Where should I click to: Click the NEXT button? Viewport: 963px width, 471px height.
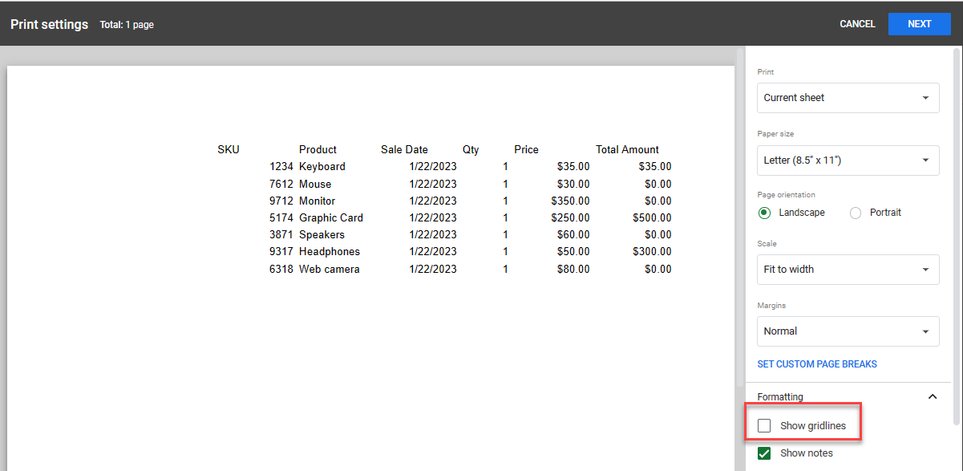coord(919,23)
